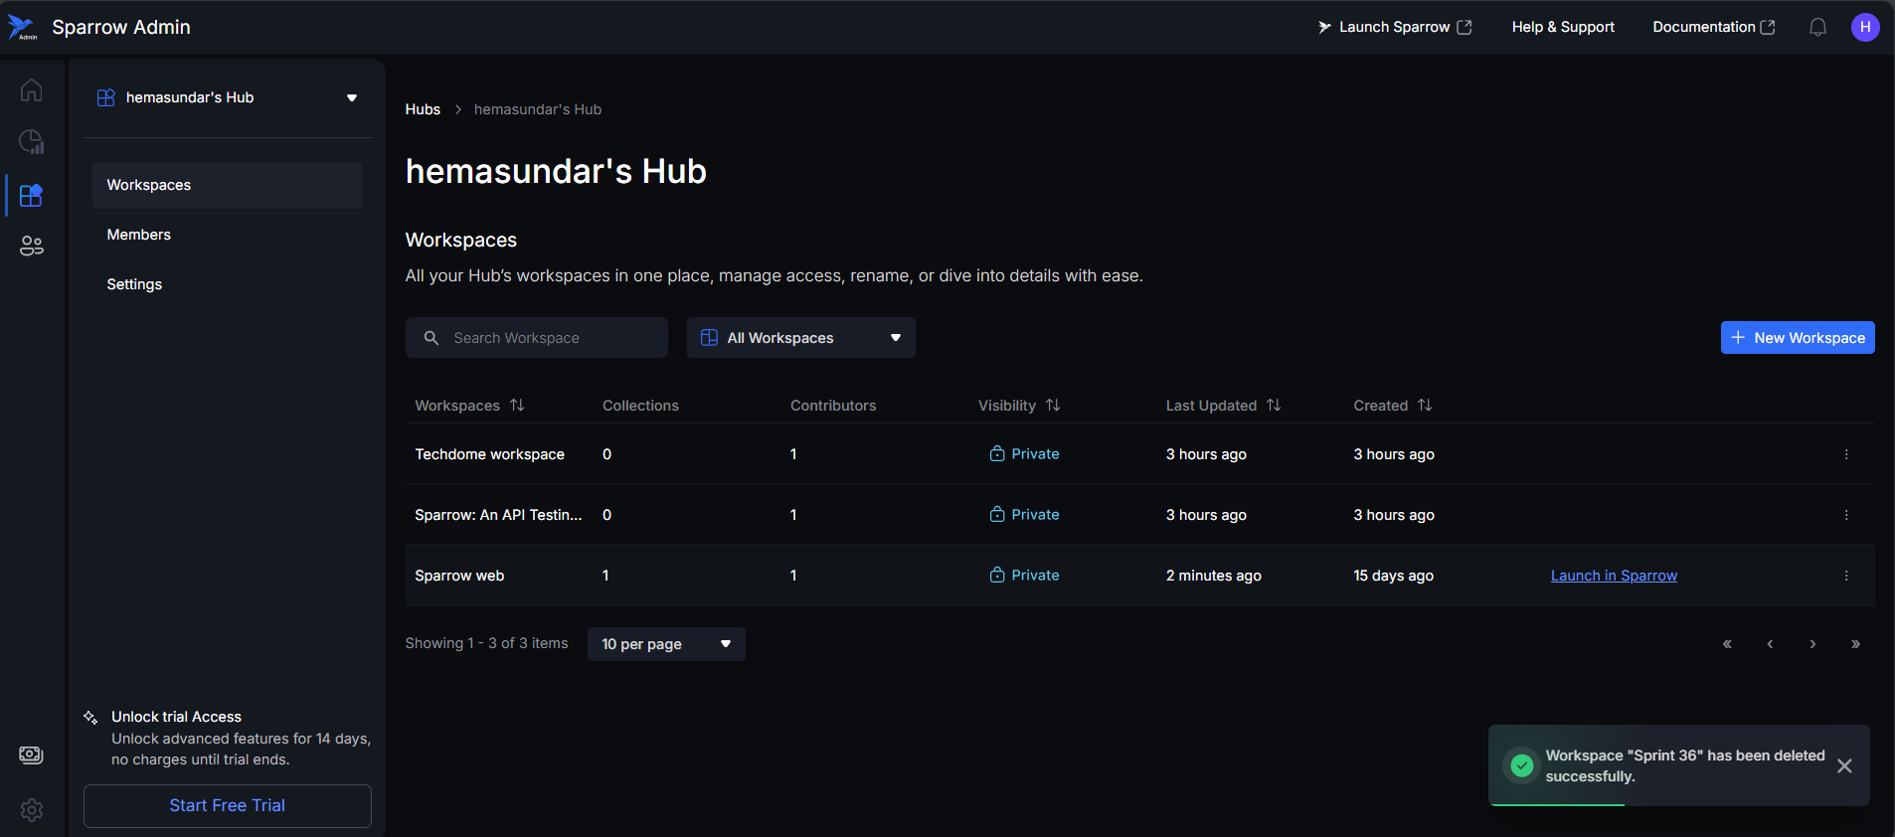Change the 10 per page dropdown
The width and height of the screenshot is (1895, 837).
coord(666,644)
